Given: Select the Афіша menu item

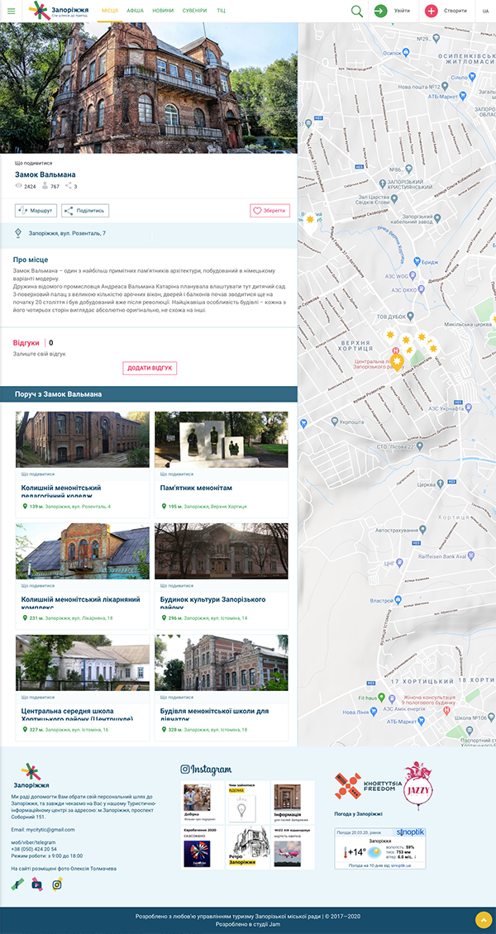Looking at the screenshot, I should (x=136, y=11).
